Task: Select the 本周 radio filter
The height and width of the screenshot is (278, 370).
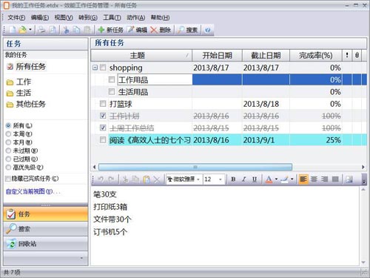Action: [8, 134]
